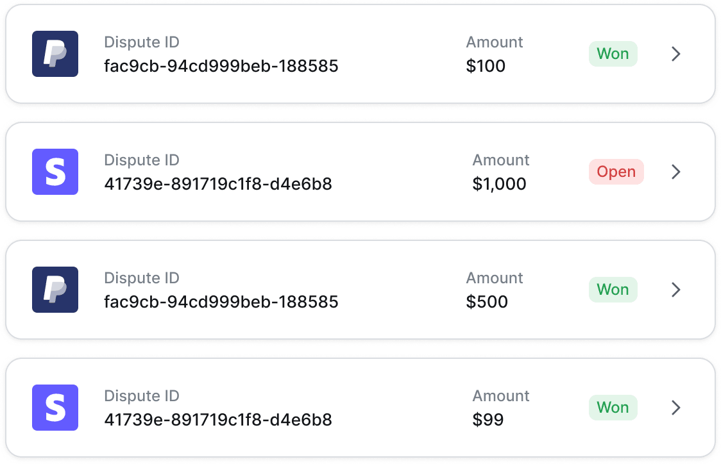Expand the $500 dispute with its chevron
Viewport: 721px width, 464px height.
675,290
